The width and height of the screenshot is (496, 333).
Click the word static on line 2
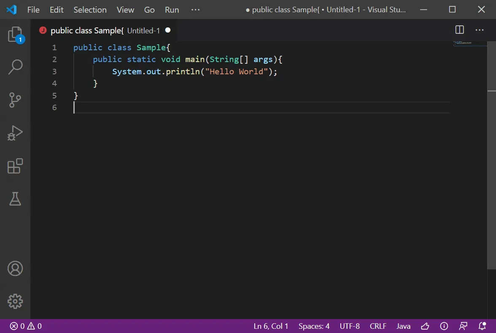click(141, 60)
